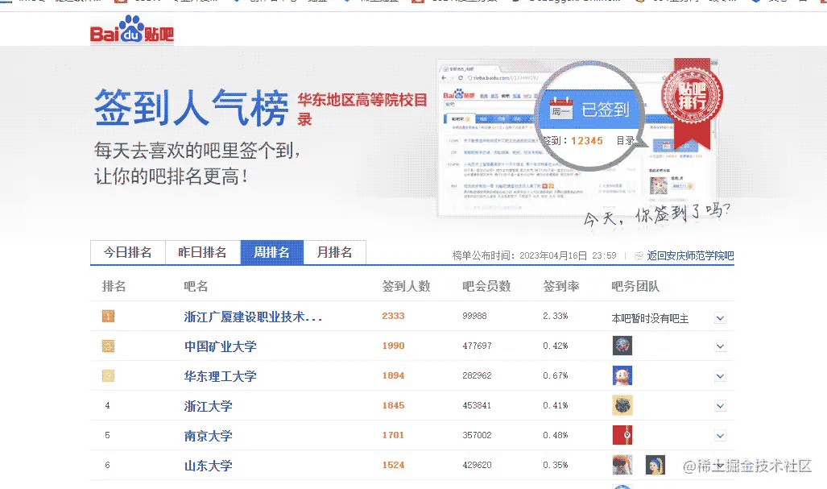Expand the 浙江大学 row arrow

tap(720, 406)
